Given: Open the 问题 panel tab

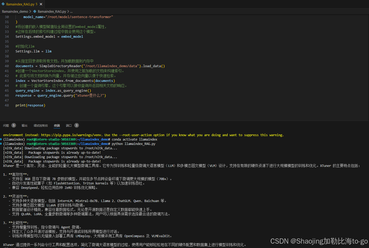Looking at the screenshot, I should (x=6, y=125).
